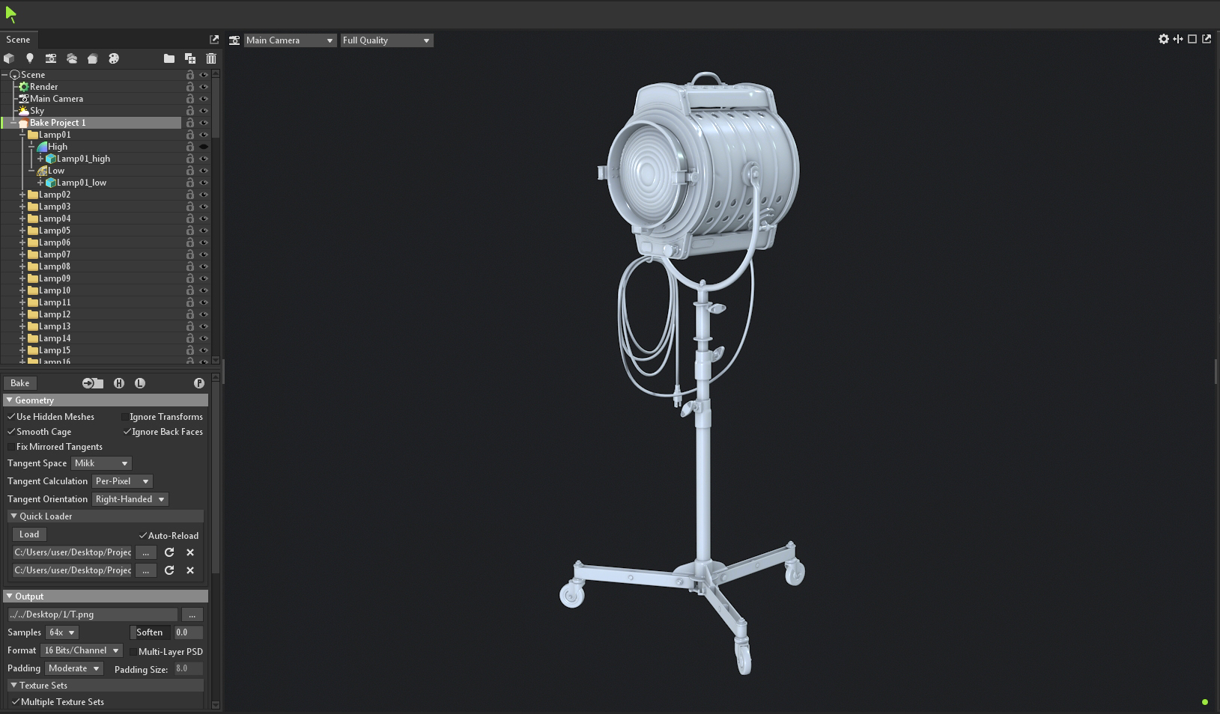
Task: Toggle the High poly display (H) icon
Action: coord(119,383)
